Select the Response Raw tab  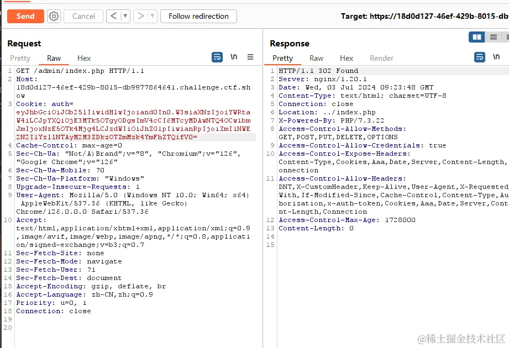[316, 58]
